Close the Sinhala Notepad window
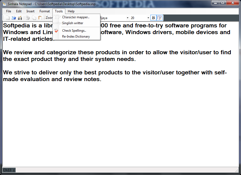The width and height of the screenshot is (241, 175). pos(233,3)
